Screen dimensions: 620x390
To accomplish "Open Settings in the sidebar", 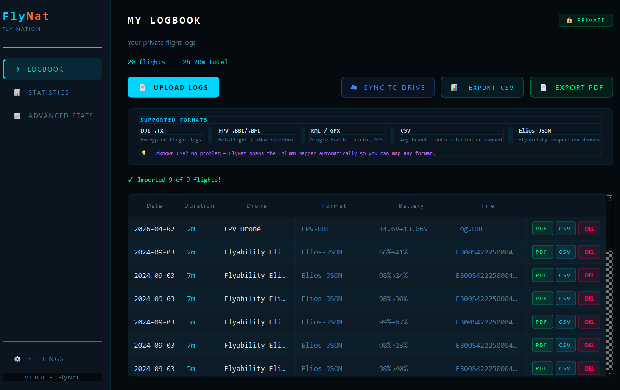I will [x=53, y=359].
